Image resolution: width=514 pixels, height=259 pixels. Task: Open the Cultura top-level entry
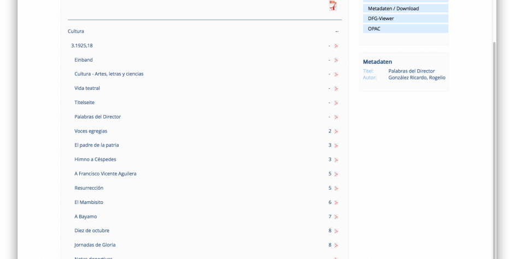tap(75, 32)
